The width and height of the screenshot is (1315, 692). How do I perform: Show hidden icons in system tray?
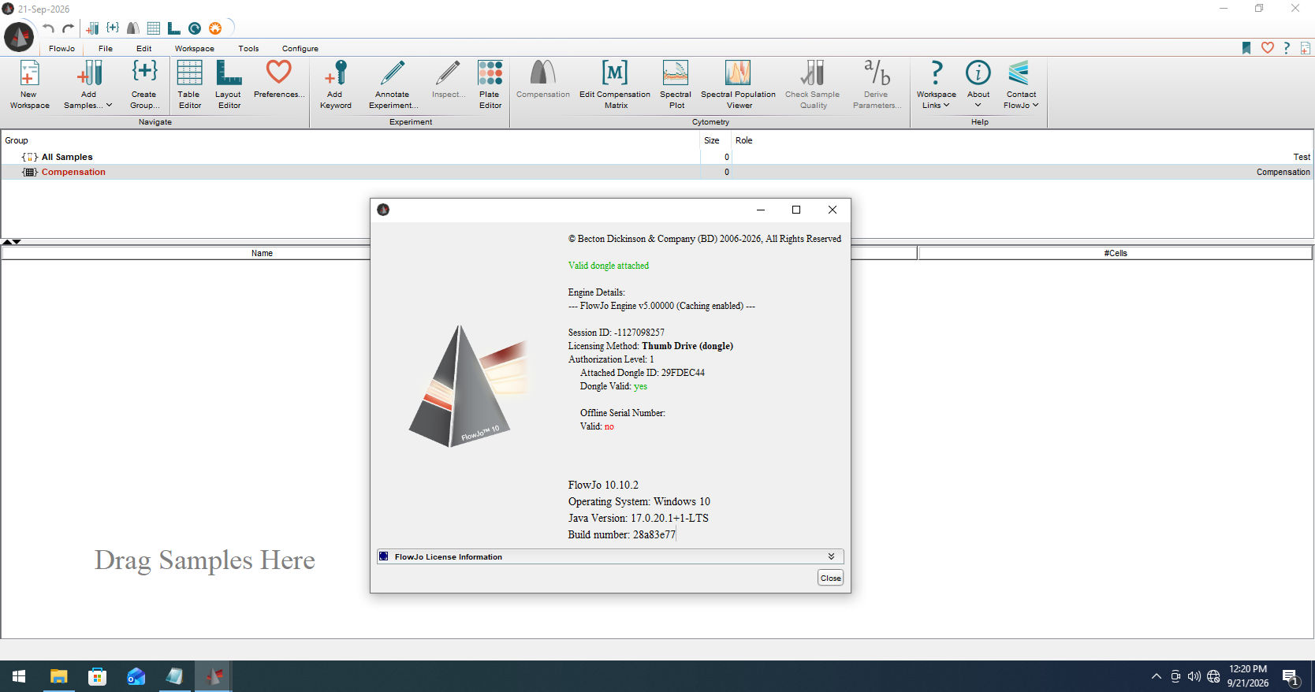point(1157,676)
